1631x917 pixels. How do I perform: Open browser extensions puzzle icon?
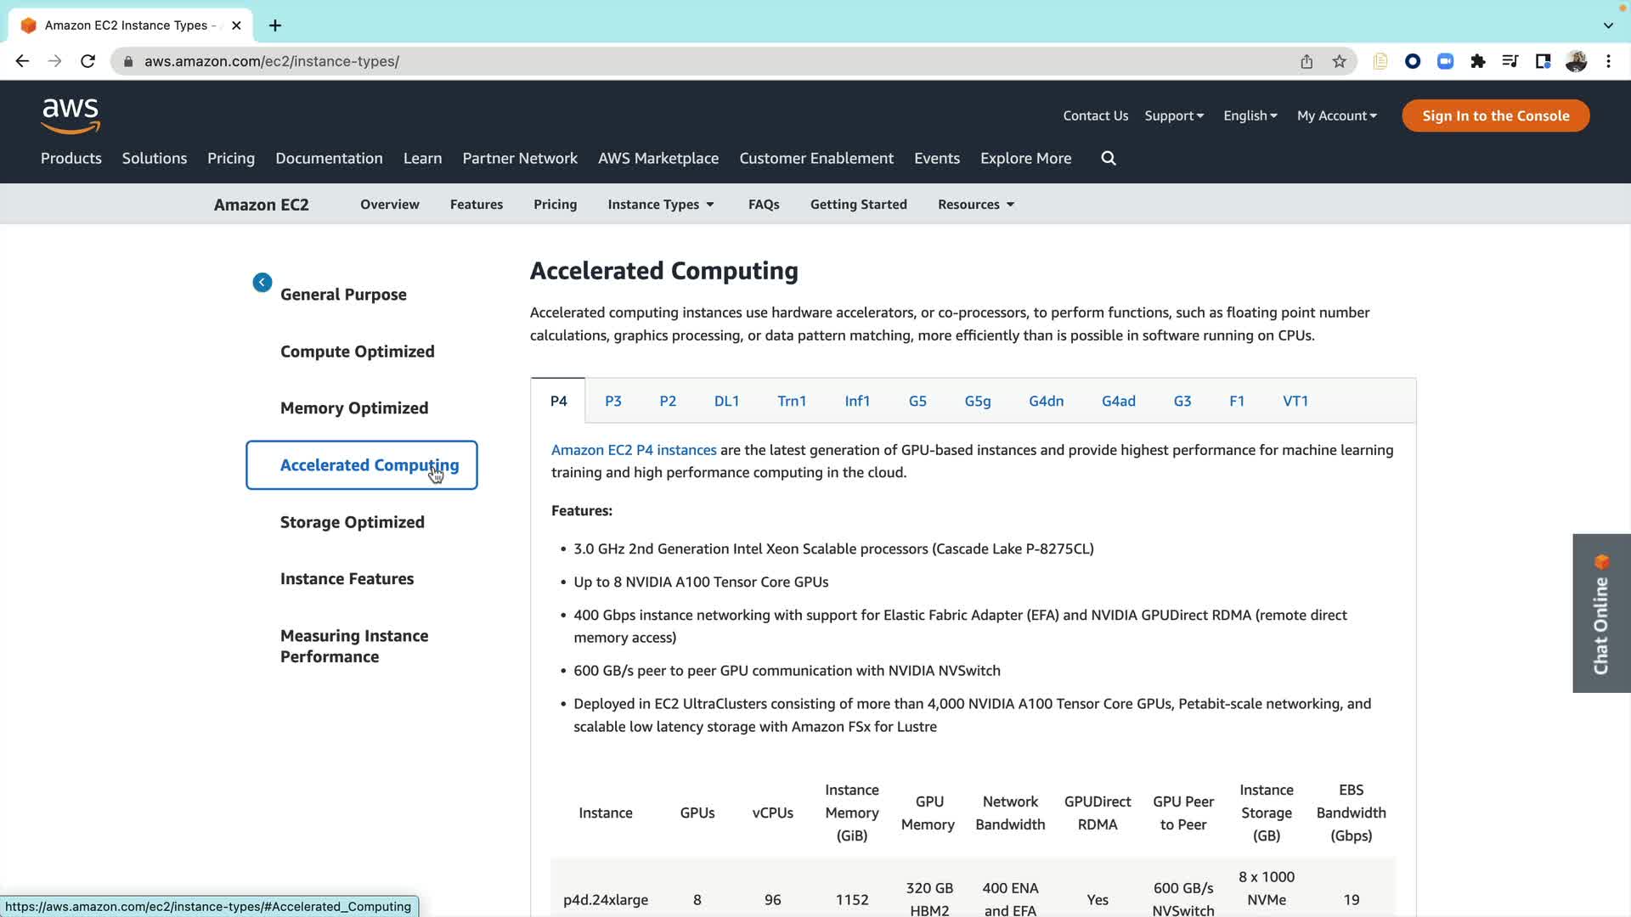(1478, 61)
